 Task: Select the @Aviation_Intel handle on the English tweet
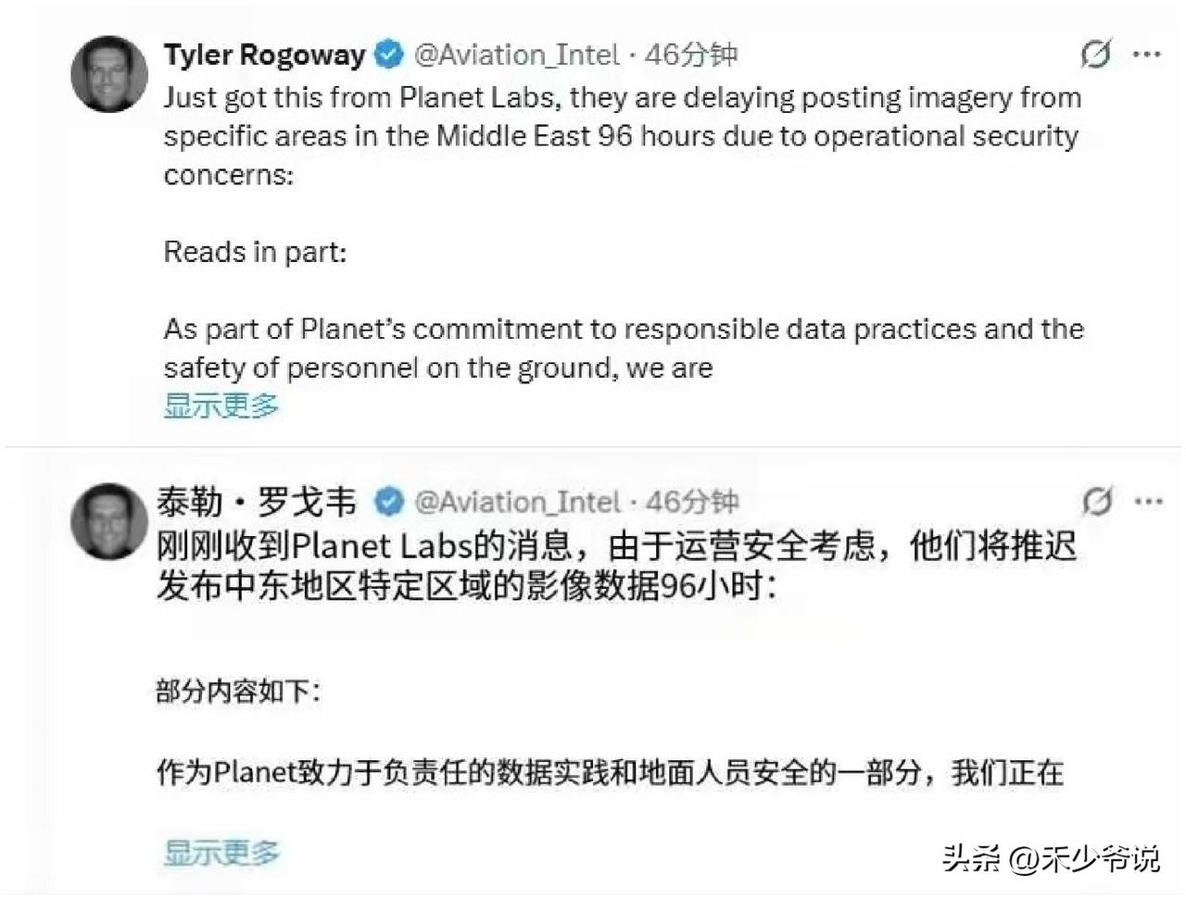516,55
